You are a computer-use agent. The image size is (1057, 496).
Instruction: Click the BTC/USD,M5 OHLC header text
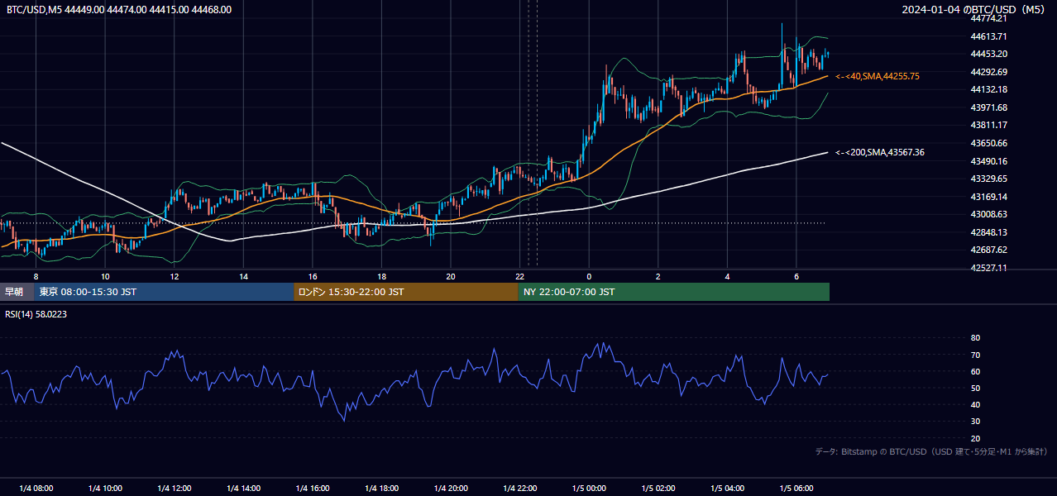click(x=119, y=10)
